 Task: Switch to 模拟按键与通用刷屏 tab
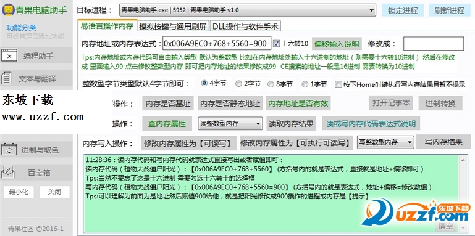coord(173,26)
